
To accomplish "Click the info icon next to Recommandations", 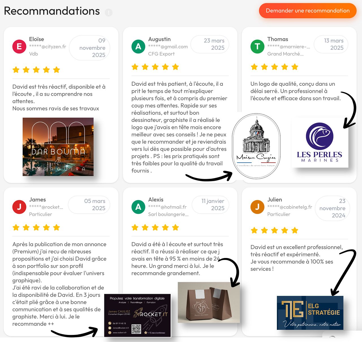I will click(x=109, y=12).
